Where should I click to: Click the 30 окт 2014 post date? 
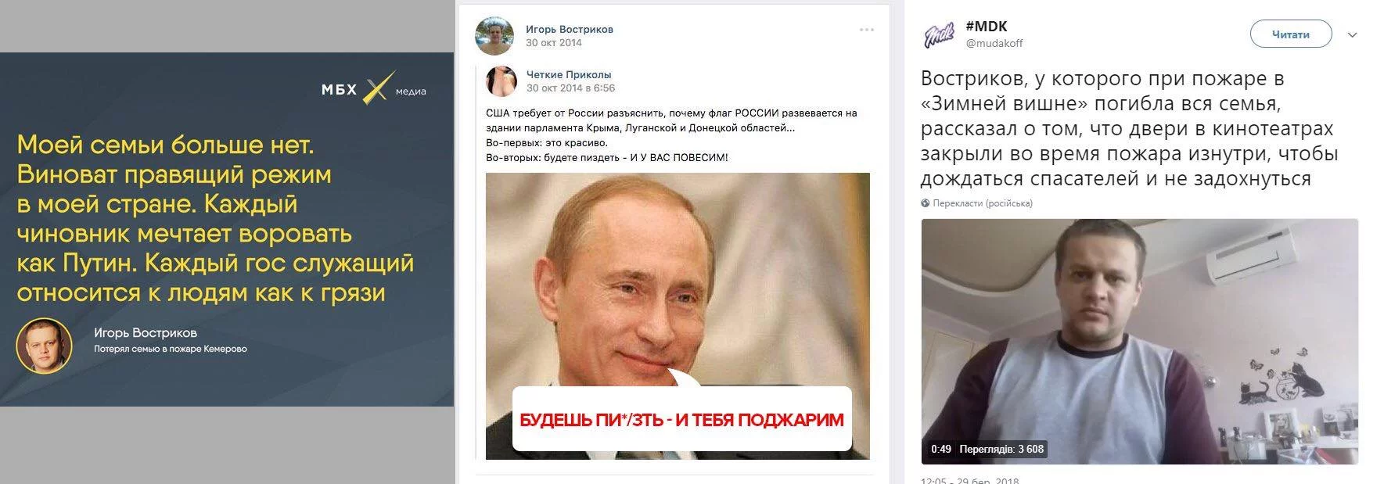coord(553,43)
